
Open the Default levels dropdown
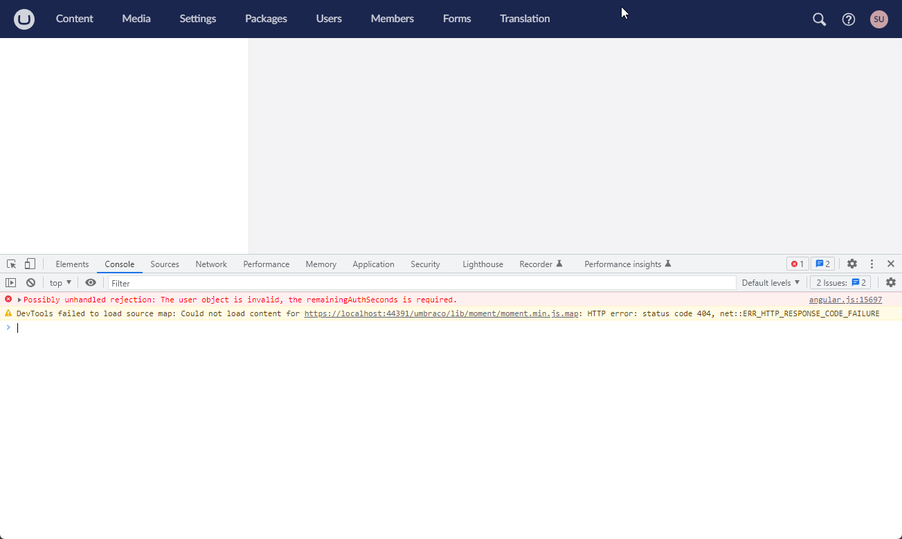(x=770, y=283)
